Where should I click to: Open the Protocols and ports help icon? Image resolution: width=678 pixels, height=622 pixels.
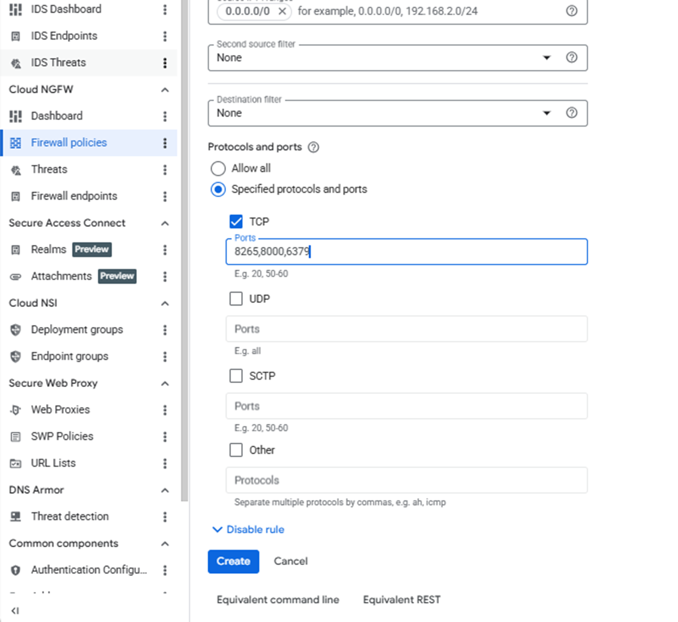click(x=314, y=147)
